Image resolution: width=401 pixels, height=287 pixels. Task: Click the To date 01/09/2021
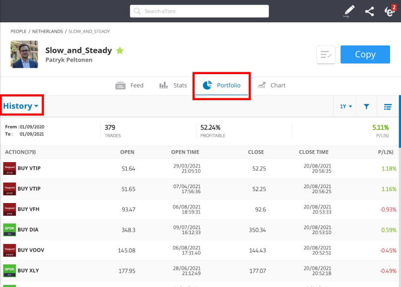(x=32, y=134)
